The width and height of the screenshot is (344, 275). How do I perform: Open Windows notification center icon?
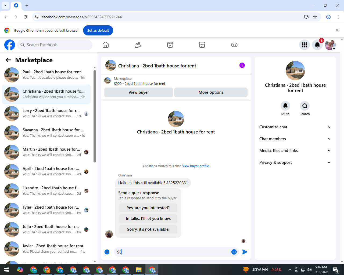pyautogui.click(x=336, y=270)
